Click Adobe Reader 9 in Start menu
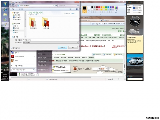The image size is (160, 120). [23, 56]
